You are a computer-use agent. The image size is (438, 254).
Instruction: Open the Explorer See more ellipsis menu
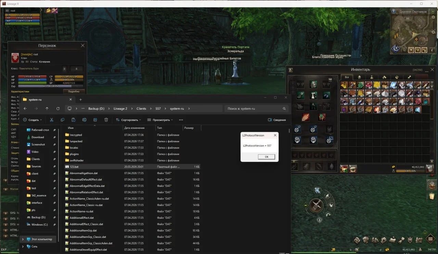pyautogui.click(x=181, y=120)
